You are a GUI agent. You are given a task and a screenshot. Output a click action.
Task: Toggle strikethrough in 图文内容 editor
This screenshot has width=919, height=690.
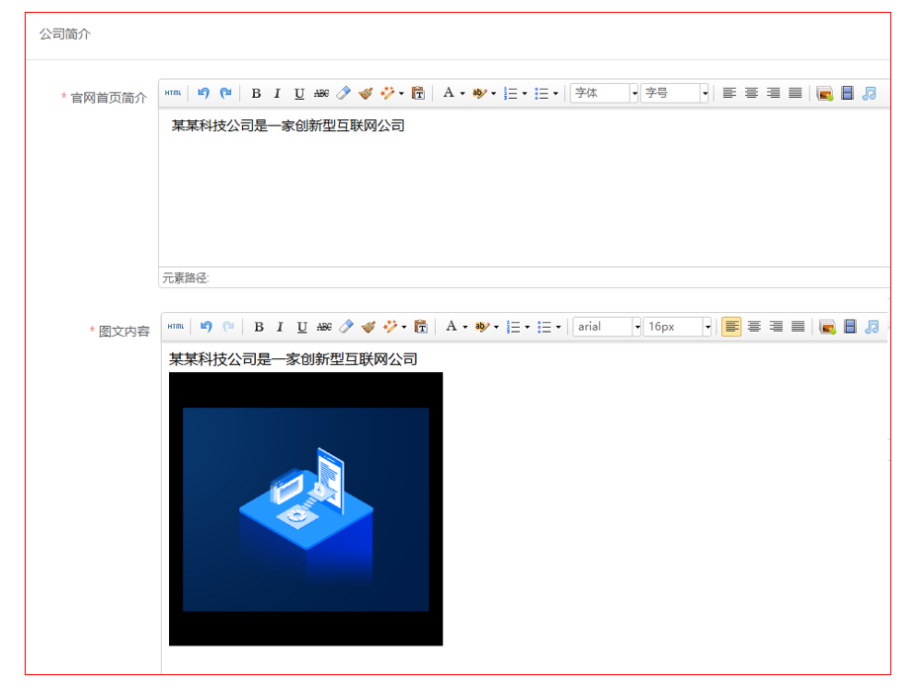pos(324,327)
